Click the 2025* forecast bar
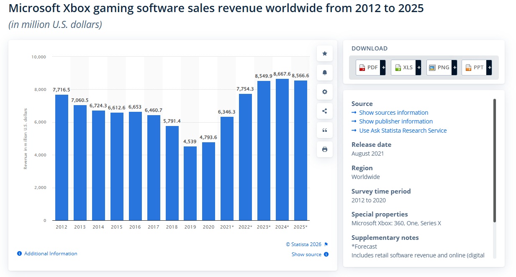 click(300, 150)
